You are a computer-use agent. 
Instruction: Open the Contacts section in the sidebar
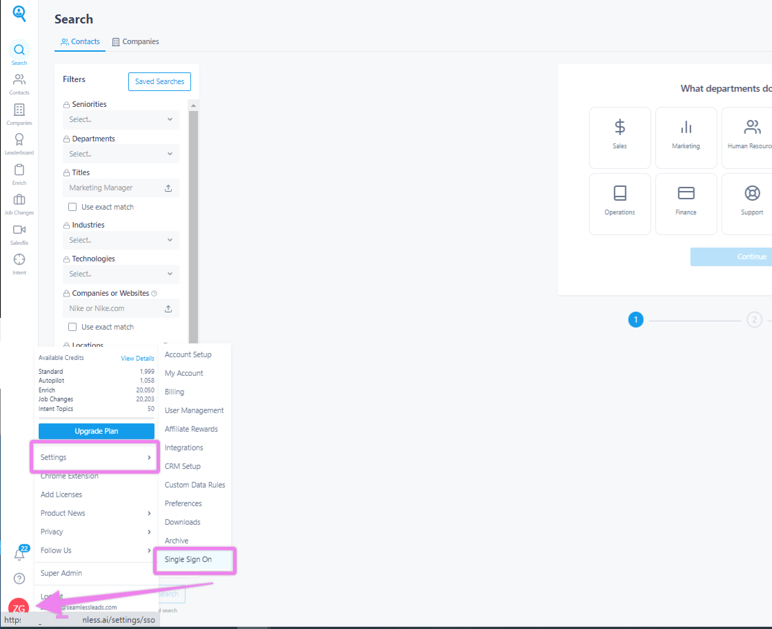(19, 83)
